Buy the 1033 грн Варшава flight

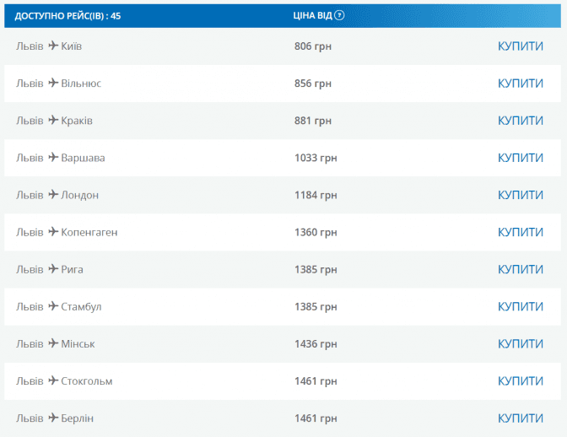(x=520, y=158)
